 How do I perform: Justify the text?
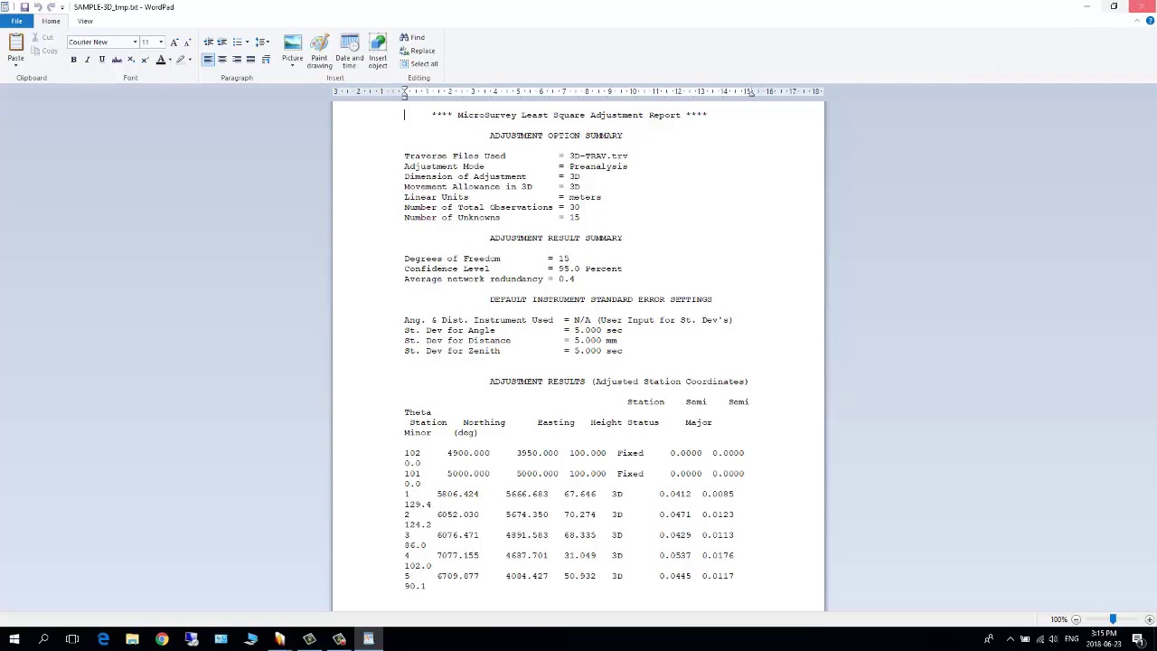[x=251, y=60]
